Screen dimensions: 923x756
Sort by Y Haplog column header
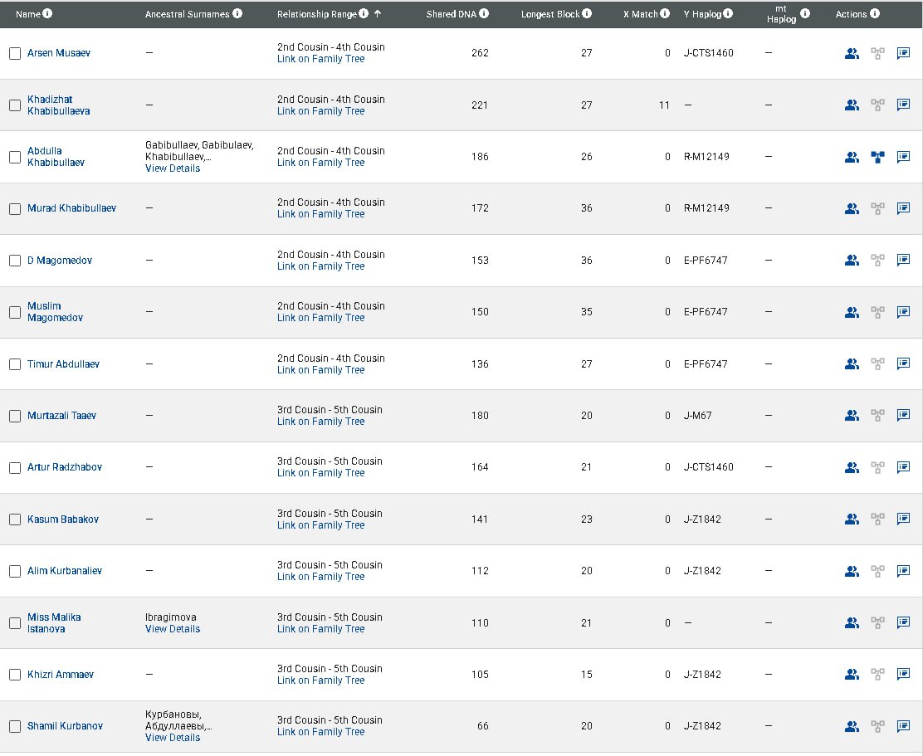(x=702, y=13)
